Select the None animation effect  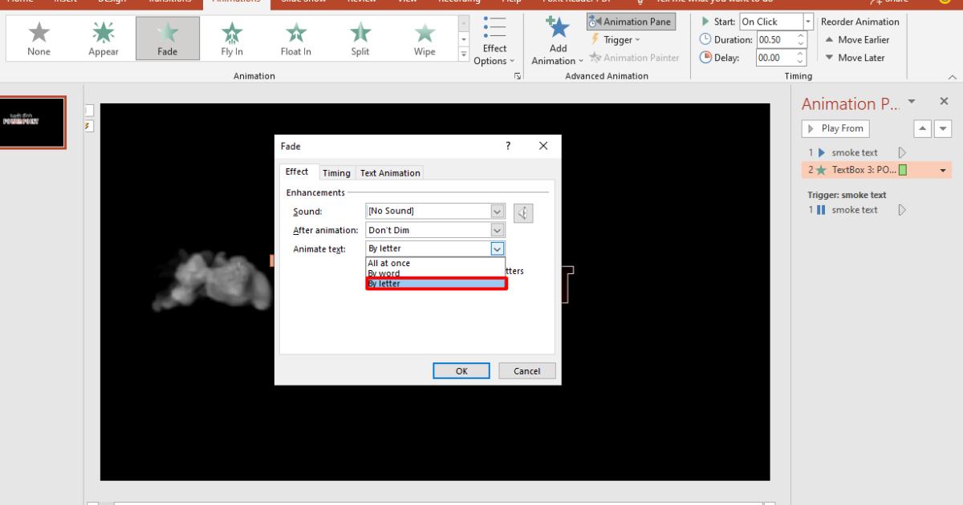click(x=39, y=38)
